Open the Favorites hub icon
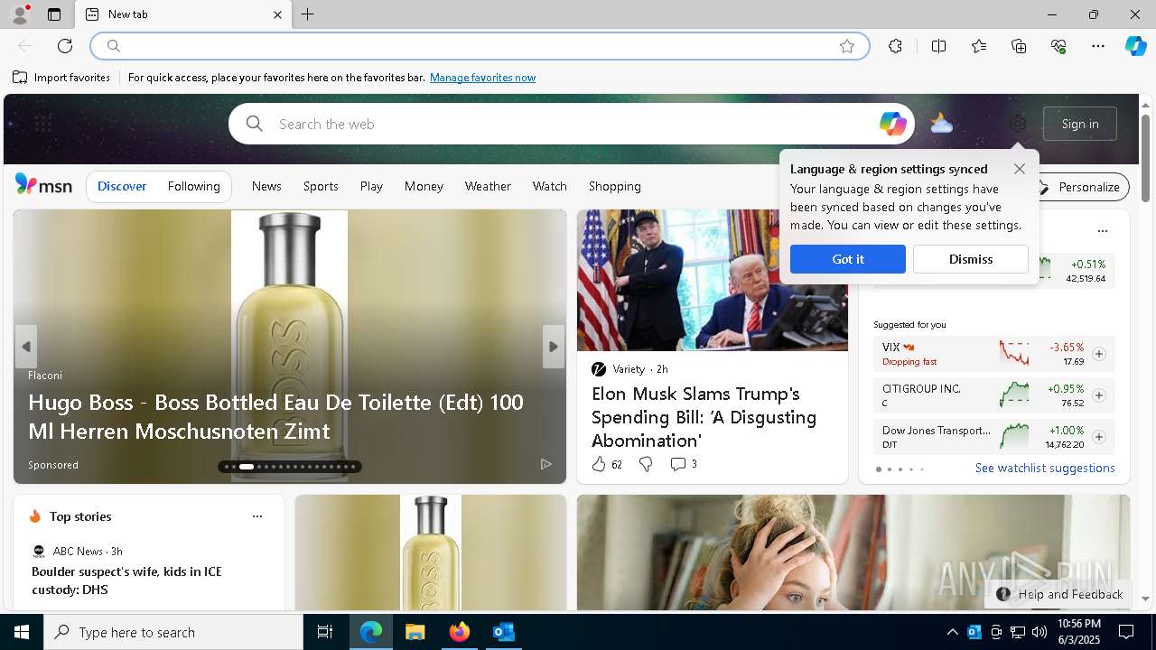The width and height of the screenshot is (1156, 650). (x=979, y=46)
